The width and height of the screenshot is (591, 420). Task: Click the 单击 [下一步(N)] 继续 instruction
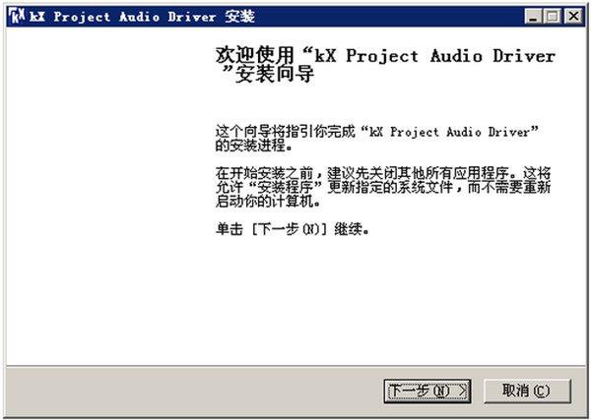293,229
